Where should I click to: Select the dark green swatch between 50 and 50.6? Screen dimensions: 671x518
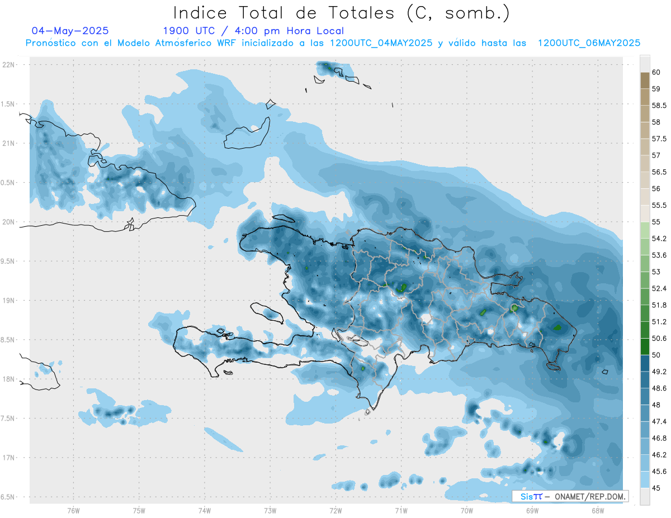click(x=645, y=346)
